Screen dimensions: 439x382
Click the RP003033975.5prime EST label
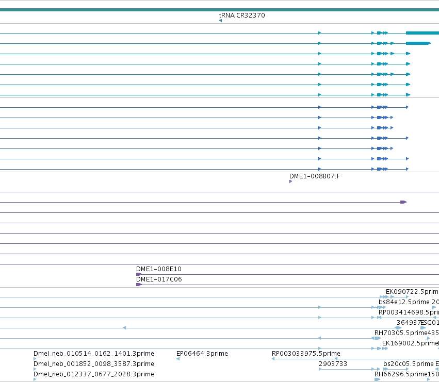(306, 354)
